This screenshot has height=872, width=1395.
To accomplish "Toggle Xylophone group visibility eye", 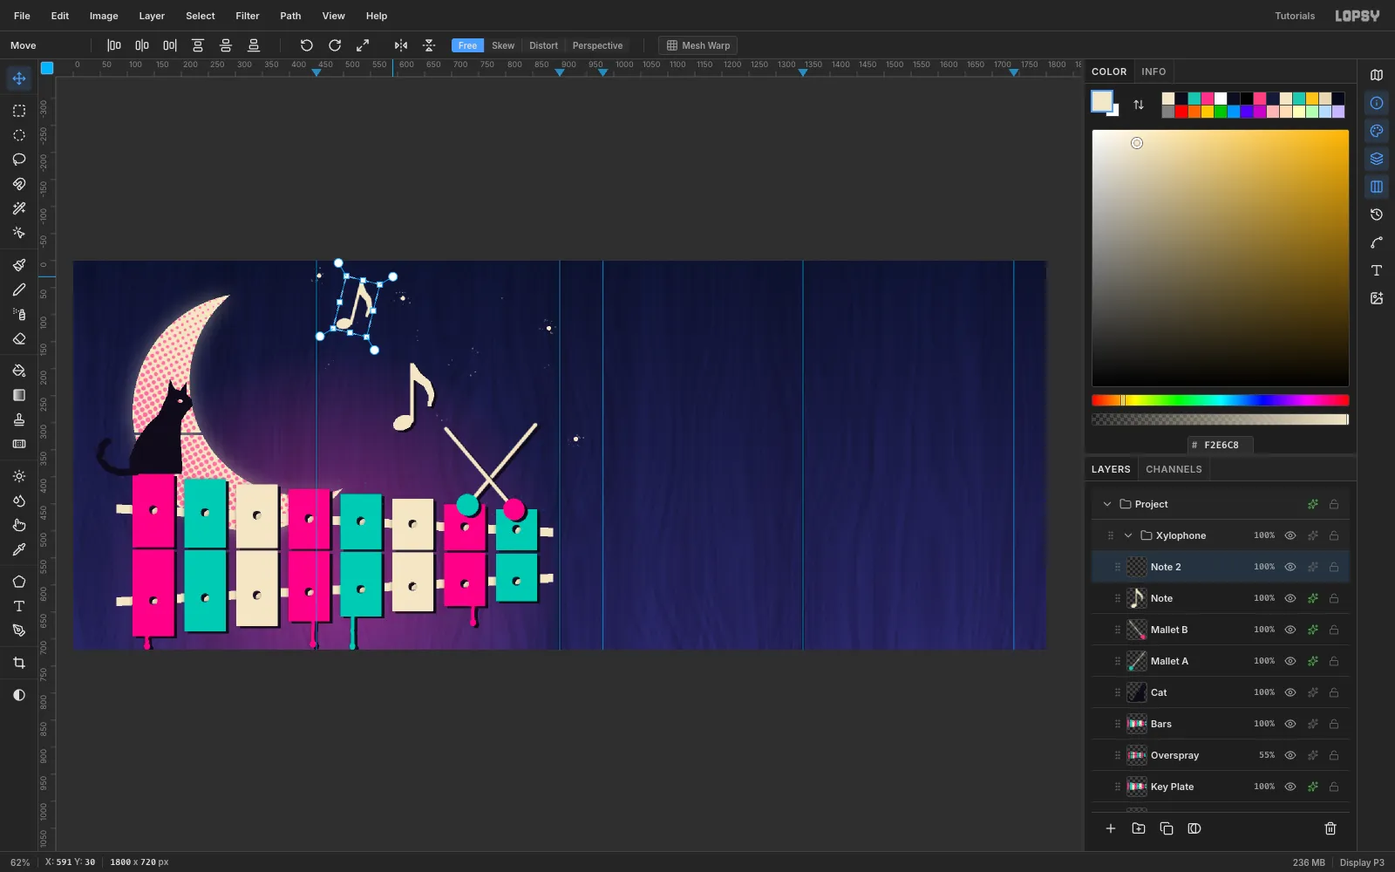I will pyautogui.click(x=1290, y=535).
